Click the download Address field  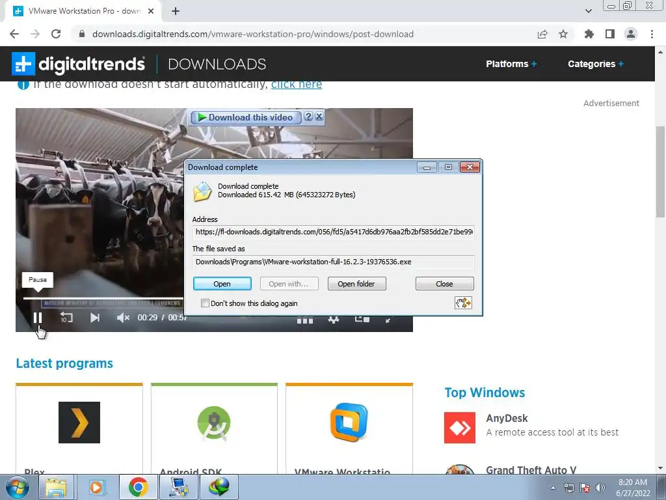click(x=333, y=232)
